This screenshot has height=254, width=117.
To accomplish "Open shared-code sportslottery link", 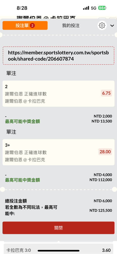I will 58,56.
